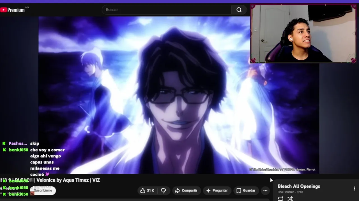
Task: Click the Aizen anime video player
Action: (x=179, y=95)
